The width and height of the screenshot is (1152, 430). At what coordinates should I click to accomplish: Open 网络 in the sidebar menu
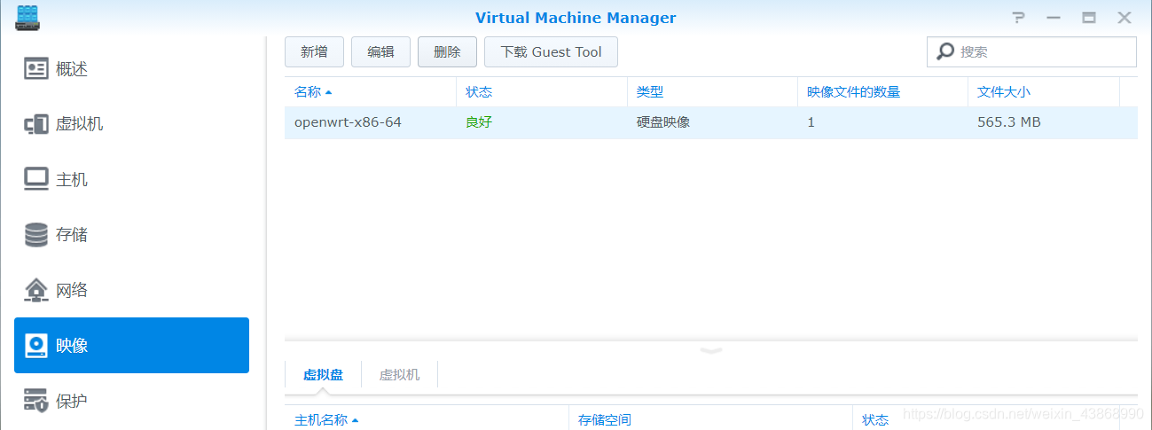(x=131, y=290)
